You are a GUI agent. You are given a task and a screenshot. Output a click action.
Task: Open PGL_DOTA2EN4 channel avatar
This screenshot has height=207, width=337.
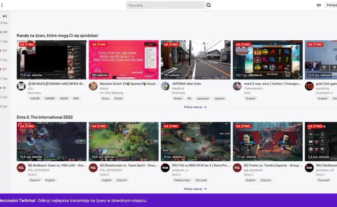(x=93, y=168)
